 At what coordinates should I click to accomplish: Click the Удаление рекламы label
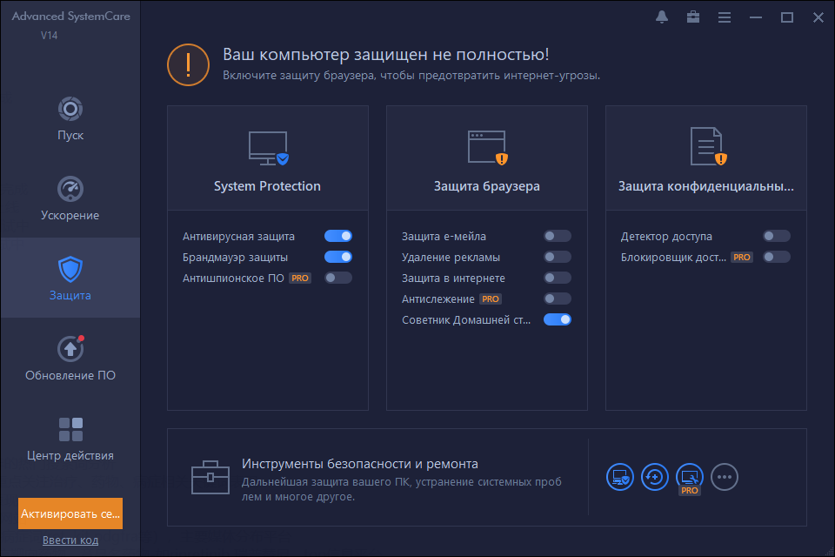coord(451,257)
